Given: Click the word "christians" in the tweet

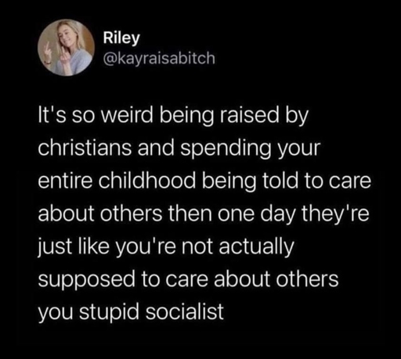Looking at the screenshot, I should point(85,148).
